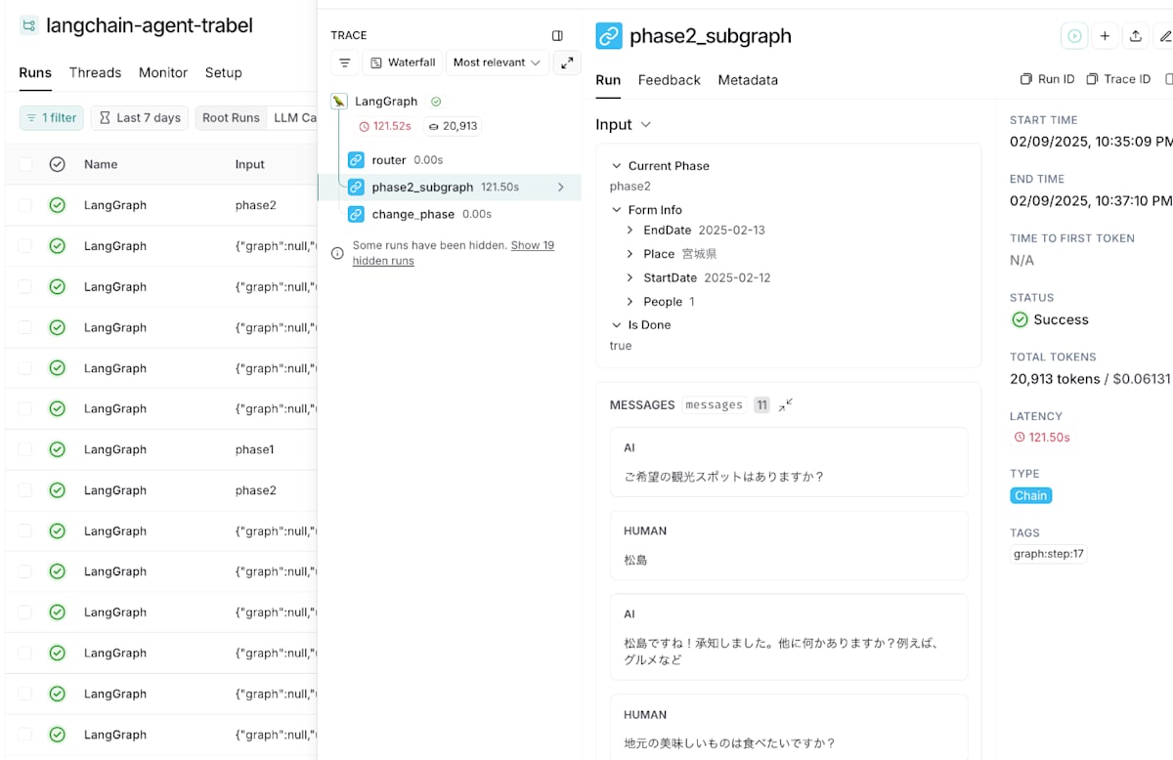
Task: Click the pencil edit icon
Action: point(1164,36)
